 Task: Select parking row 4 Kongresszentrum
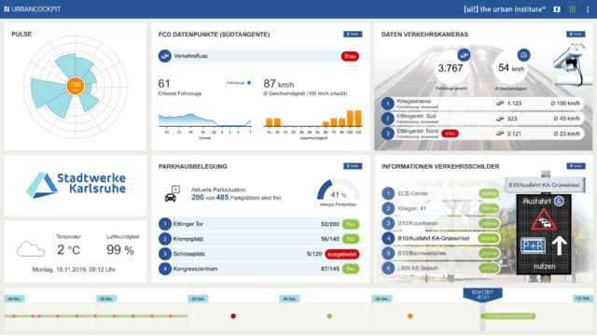pos(259,269)
